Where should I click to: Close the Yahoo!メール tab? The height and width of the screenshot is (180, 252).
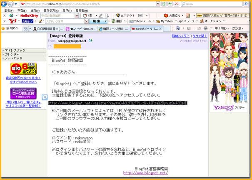(x=160, y=29)
